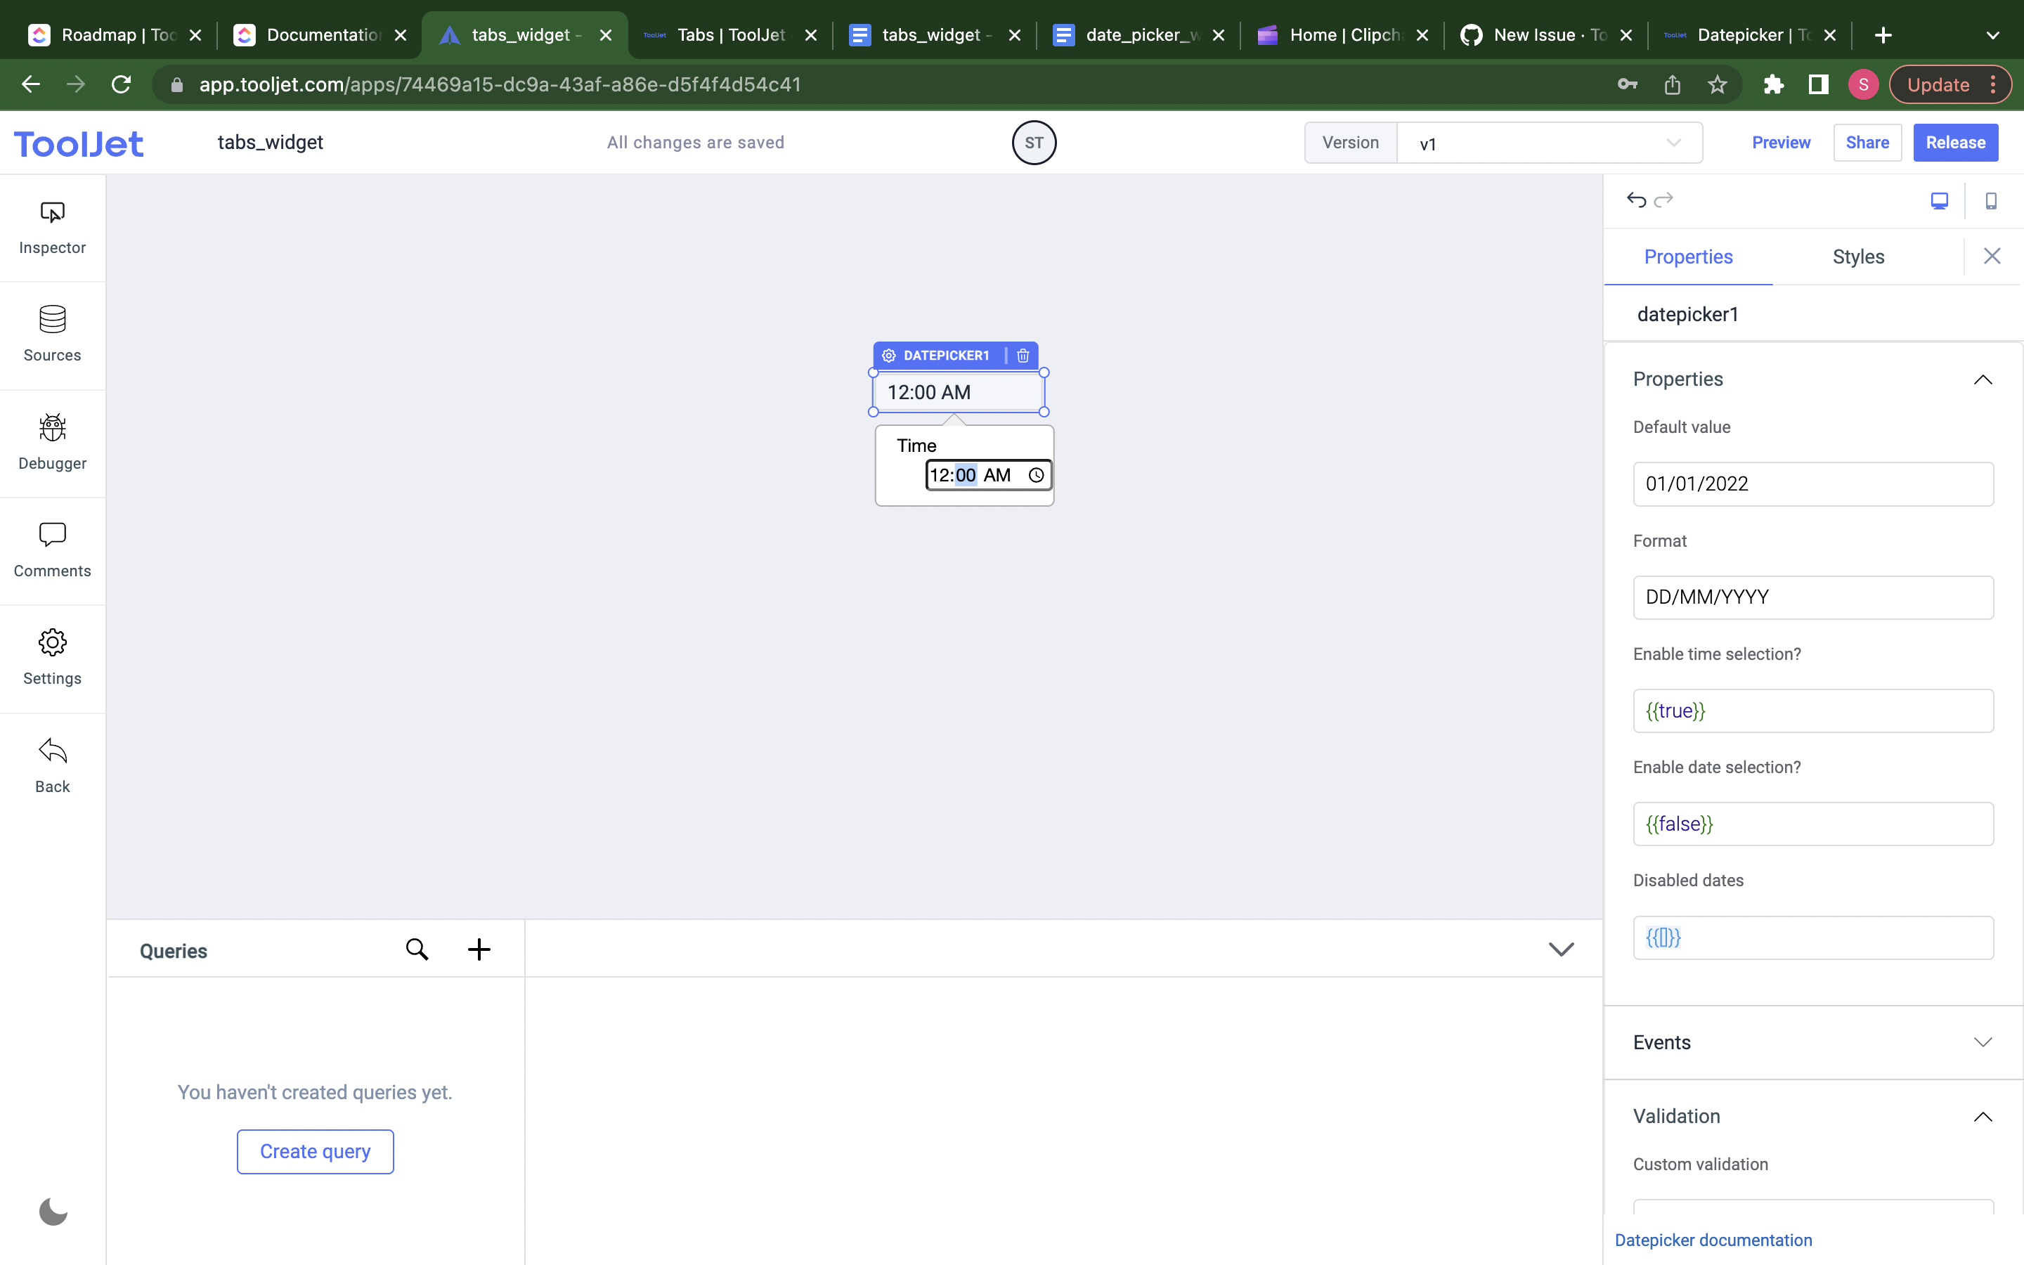Collapse the Properties section
The width and height of the screenshot is (2024, 1265).
(x=1982, y=379)
